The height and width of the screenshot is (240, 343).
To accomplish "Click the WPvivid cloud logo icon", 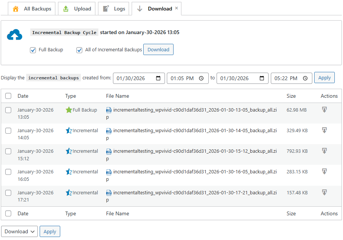I will click(x=14, y=34).
